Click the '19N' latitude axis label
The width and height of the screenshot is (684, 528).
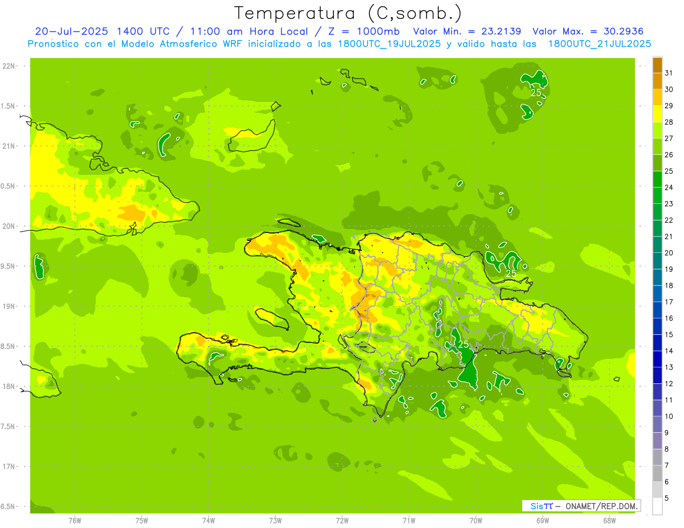coord(9,306)
